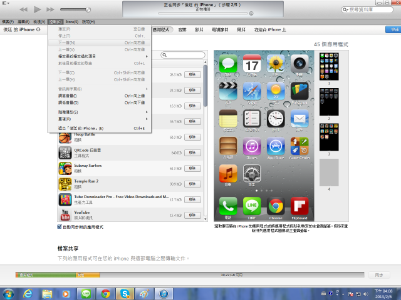Open the Store(S) menu

click(x=71, y=22)
